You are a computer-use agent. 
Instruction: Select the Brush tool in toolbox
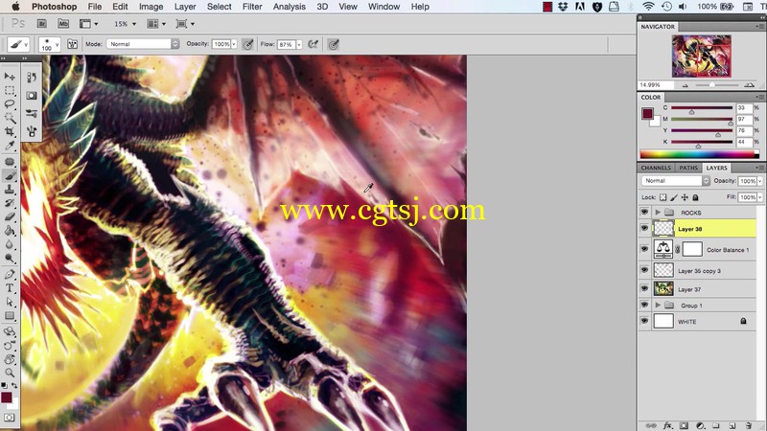click(x=10, y=175)
